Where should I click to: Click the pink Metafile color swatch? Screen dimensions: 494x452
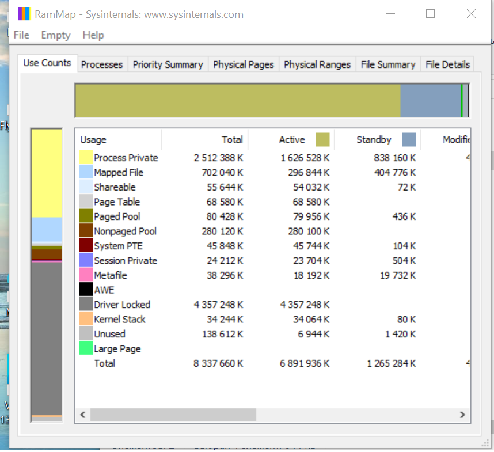coord(86,275)
